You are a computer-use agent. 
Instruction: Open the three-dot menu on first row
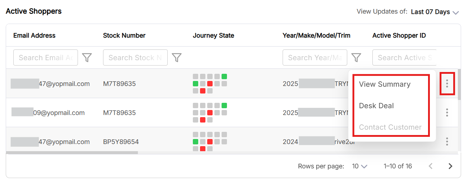coord(447,84)
